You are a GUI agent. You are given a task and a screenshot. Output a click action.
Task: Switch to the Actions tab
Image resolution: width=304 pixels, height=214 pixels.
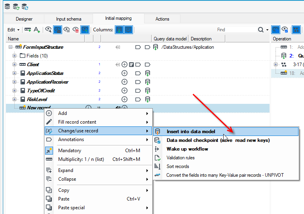pos(162,19)
